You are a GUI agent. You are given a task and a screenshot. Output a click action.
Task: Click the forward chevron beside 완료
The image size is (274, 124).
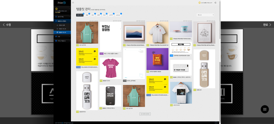click(270, 25)
